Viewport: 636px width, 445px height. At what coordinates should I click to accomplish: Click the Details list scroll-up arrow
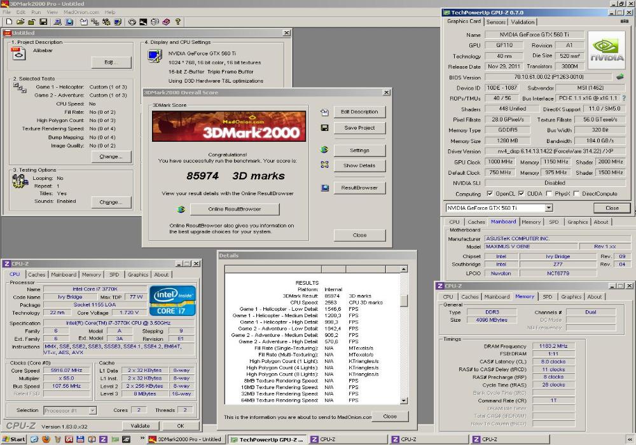pos(404,269)
